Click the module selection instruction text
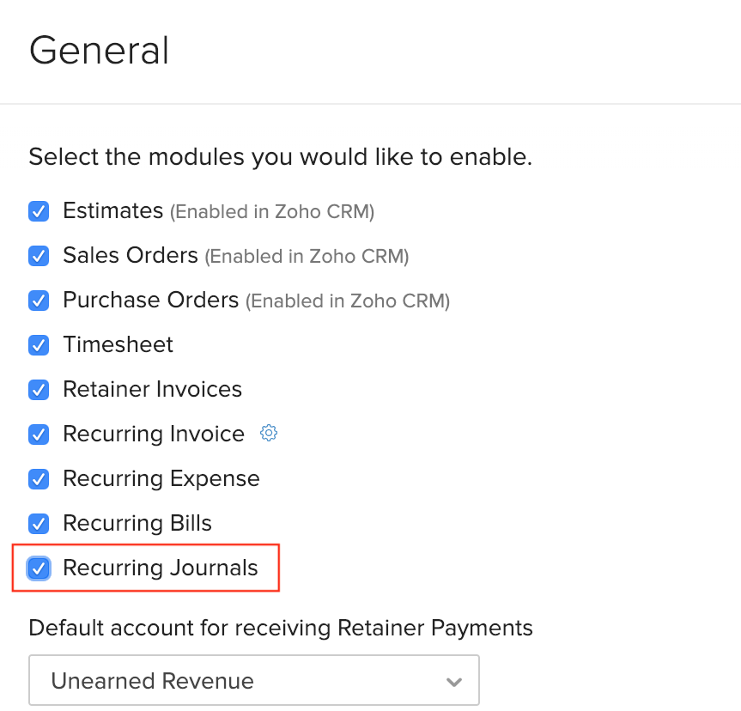Screen dimensions: 741x711 (282, 156)
